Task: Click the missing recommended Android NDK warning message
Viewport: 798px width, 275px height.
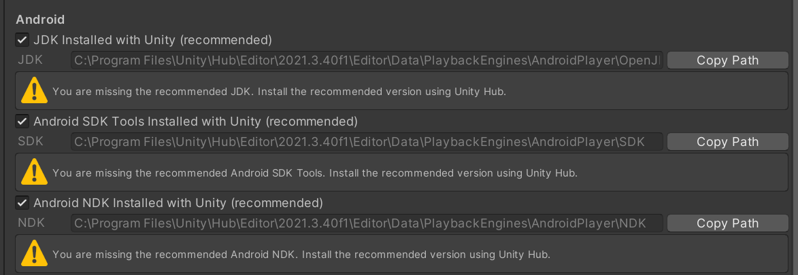Action: [x=301, y=254]
